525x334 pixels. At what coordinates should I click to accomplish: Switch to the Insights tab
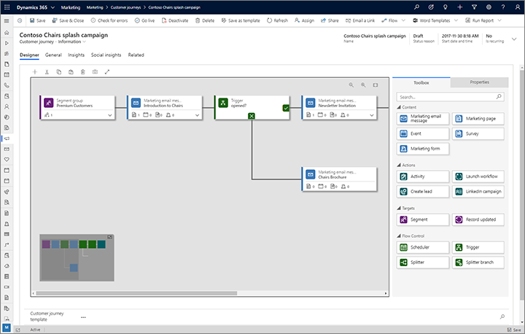point(77,55)
